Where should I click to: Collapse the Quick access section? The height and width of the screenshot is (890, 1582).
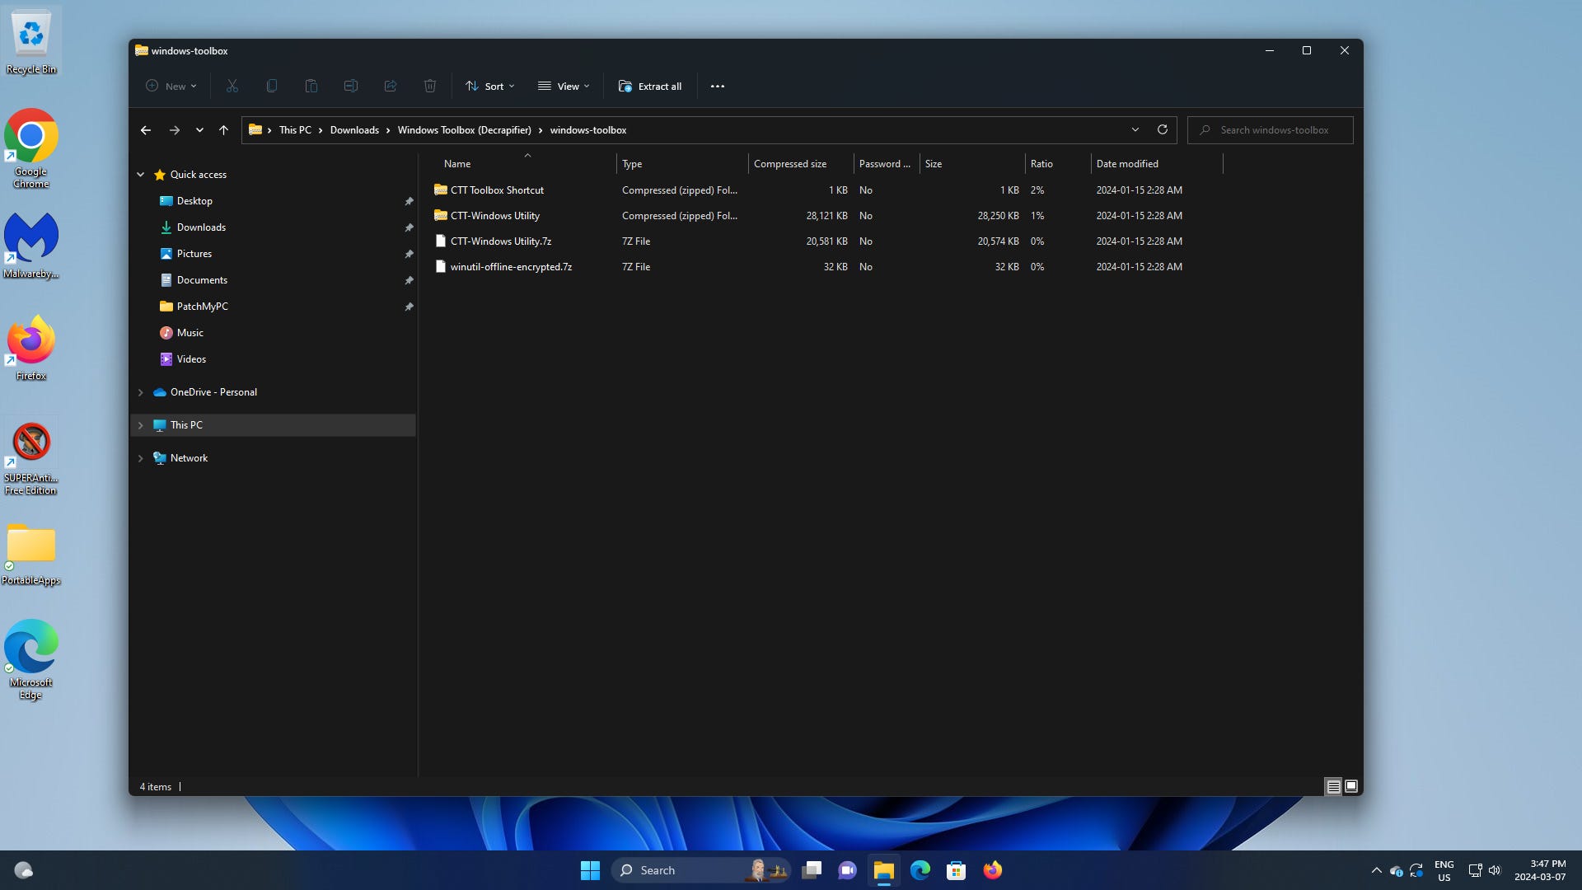coord(140,175)
